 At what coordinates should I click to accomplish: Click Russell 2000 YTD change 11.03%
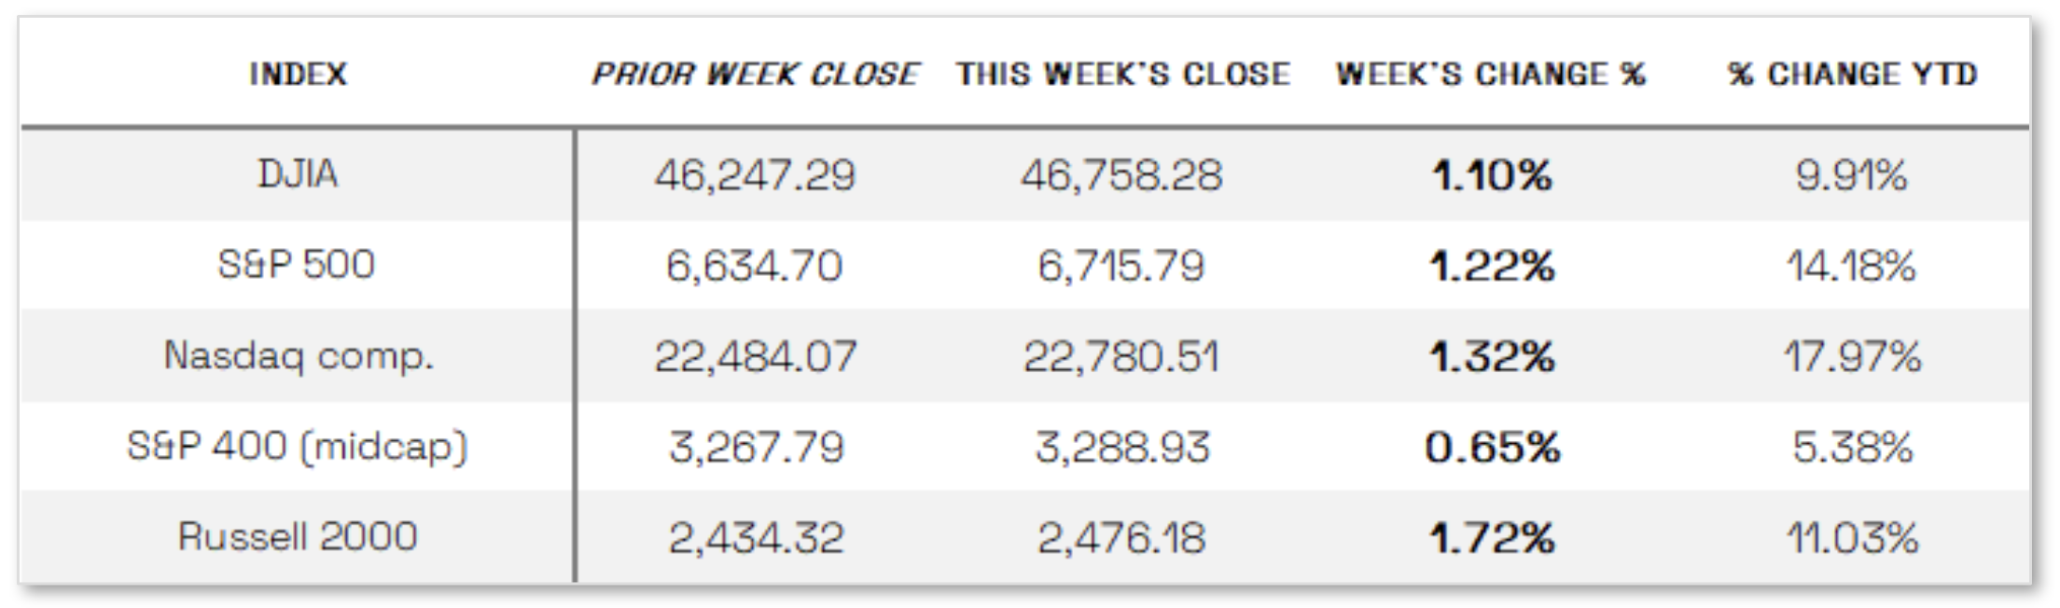1852,538
